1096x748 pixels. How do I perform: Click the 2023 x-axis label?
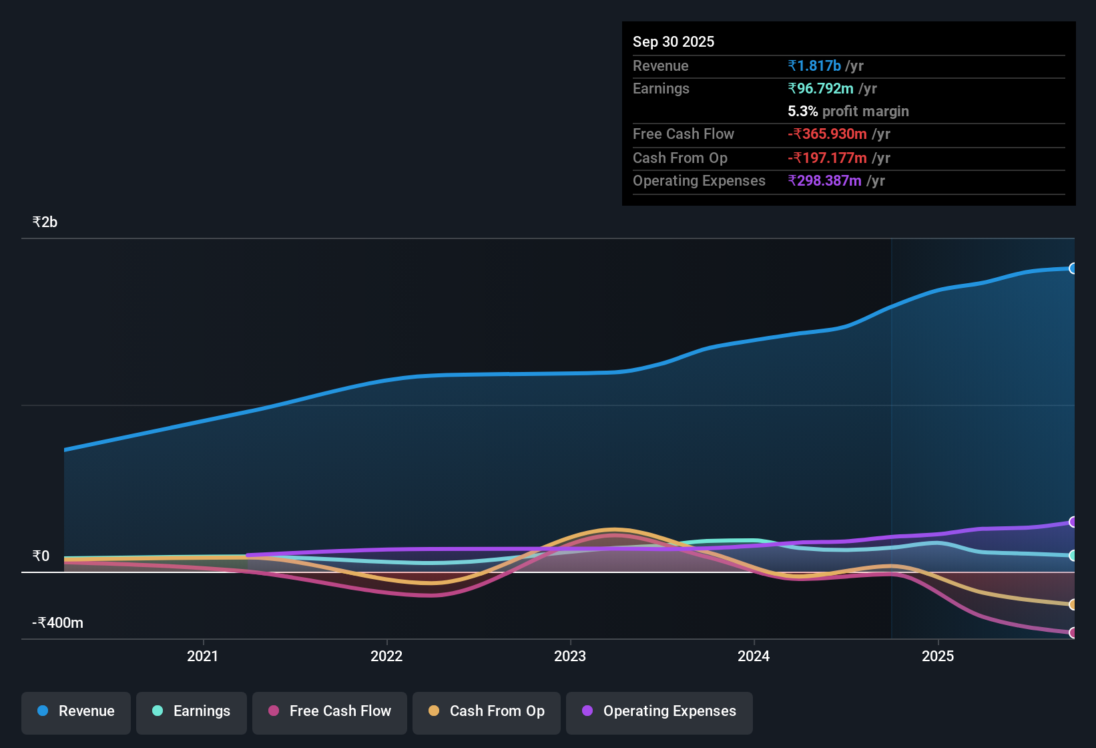click(x=570, y=656)
